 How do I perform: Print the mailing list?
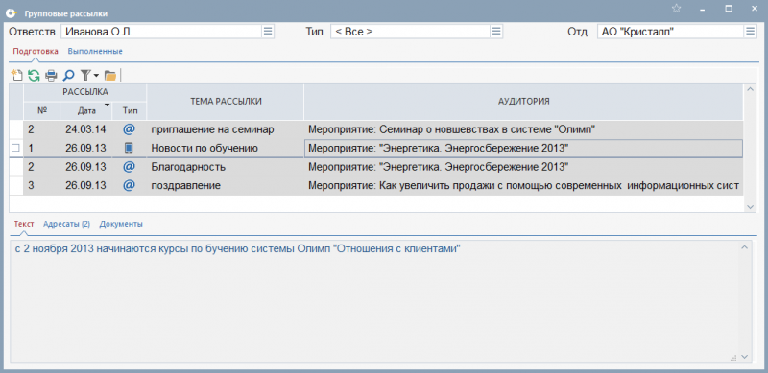(x=51, y=76)
